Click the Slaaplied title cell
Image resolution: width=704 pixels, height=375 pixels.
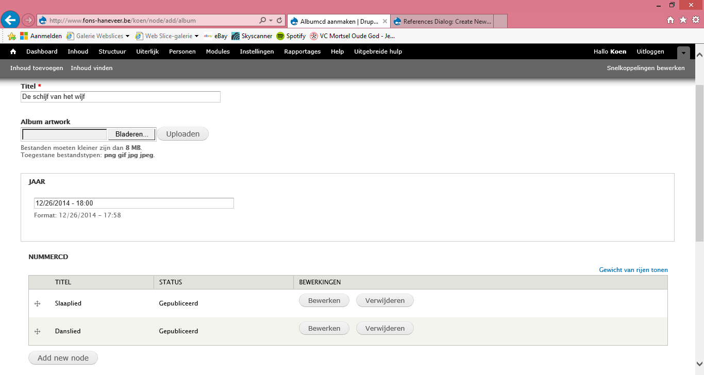pyautogui.click(x=68, y=303)
